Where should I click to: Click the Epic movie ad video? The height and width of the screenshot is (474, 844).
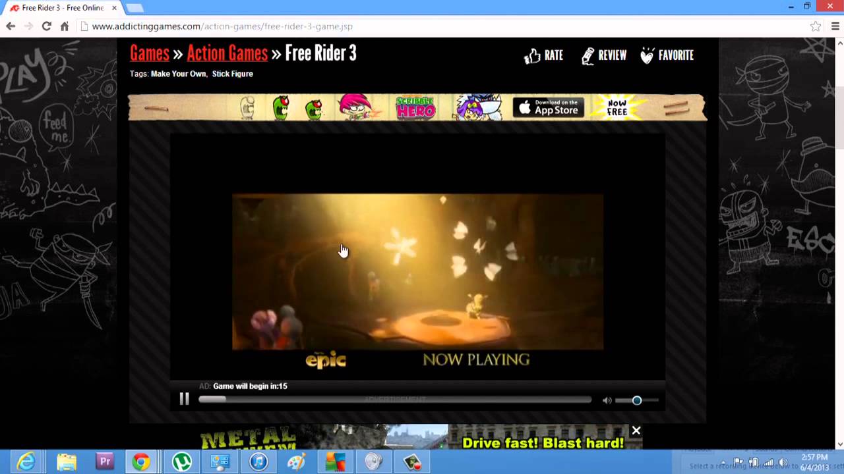click(417, 271)
